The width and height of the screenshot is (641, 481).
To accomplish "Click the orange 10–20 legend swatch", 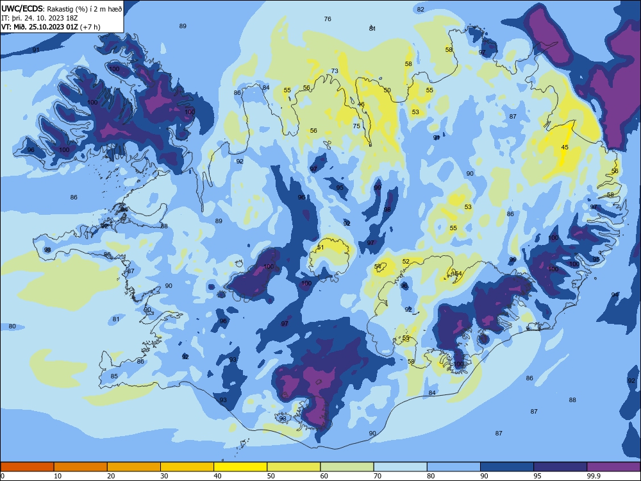I will (81, 467).
